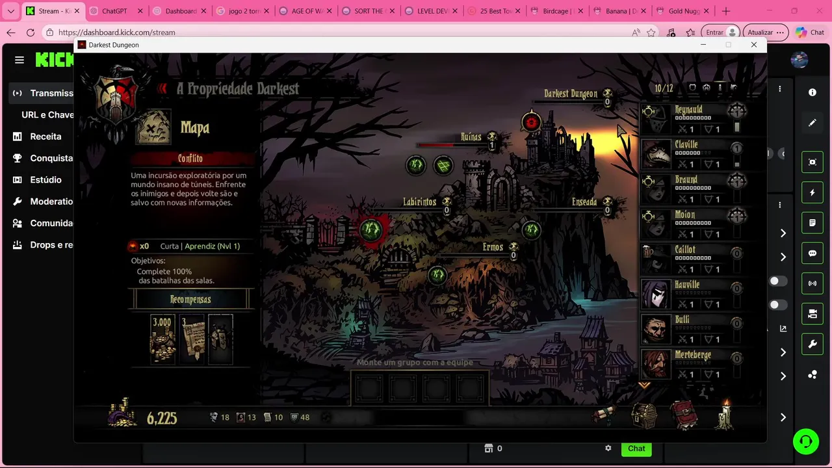Open a new browser tab
The width and height of the screenshot is (832, 468).
click(726, 11)
